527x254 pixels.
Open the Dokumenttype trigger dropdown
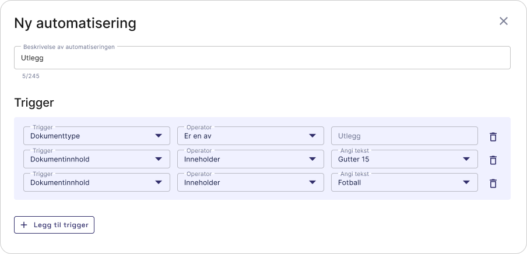point(87,136)
